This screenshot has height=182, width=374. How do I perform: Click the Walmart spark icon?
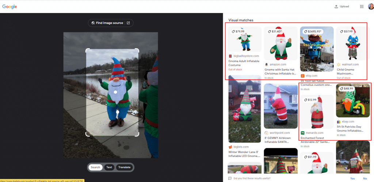[338, 65]
